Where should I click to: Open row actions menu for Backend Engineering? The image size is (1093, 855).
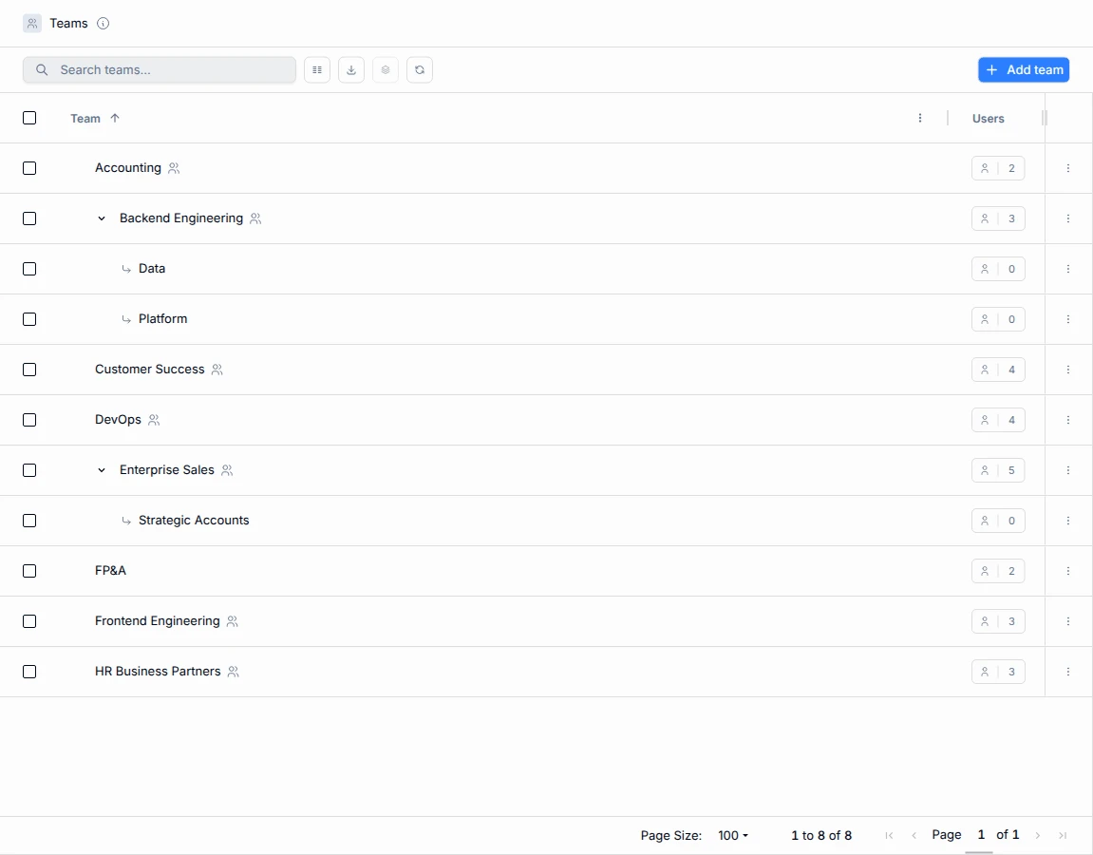coord(1068,218)
